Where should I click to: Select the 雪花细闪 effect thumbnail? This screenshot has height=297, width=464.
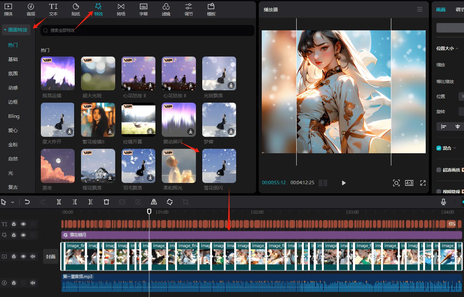[x=219, y=166]
